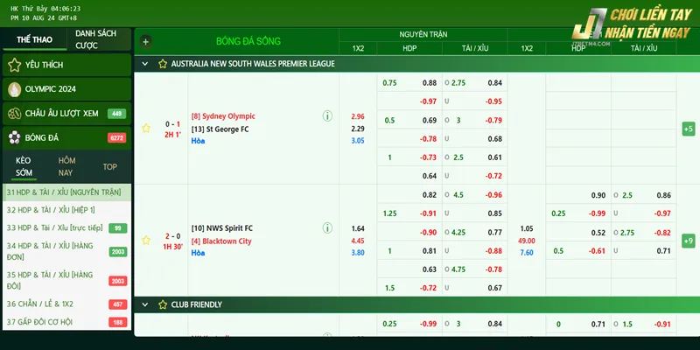This screenshot has width=700, height=350.
Task: Collapse Australia New South Wales Premier League section
Action: (145, 64)
